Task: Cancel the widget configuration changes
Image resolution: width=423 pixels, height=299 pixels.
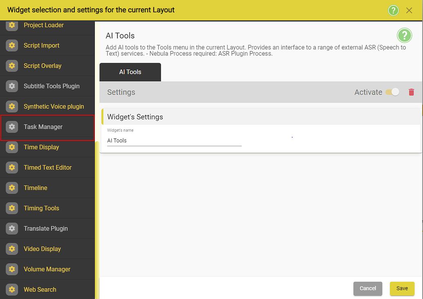Action: (x=367, y=288)
